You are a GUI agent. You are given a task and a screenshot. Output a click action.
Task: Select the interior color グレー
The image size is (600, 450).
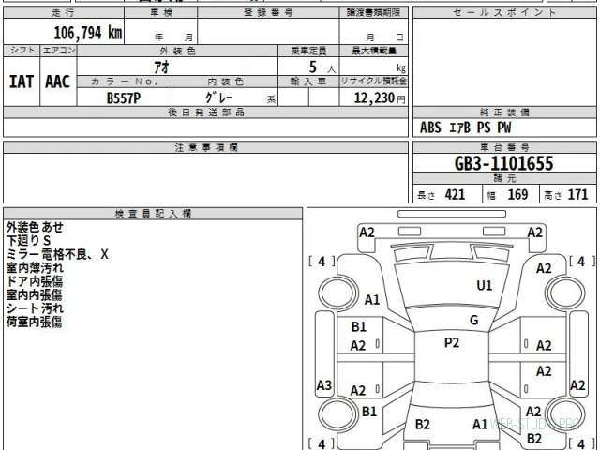[x=218, y=97]
